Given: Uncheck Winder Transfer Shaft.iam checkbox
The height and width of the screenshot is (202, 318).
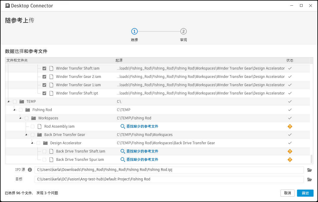Looking at the screenshot, I should pyautogui.click(x=44, y=68).
